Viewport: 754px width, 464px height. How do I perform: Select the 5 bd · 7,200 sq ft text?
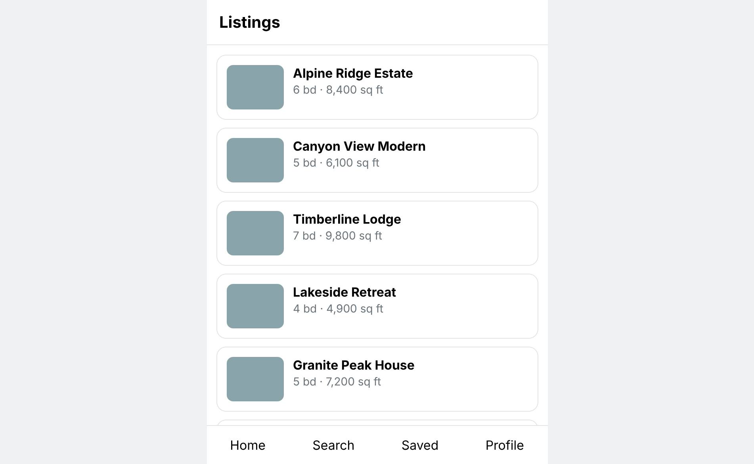coord(337,382)
